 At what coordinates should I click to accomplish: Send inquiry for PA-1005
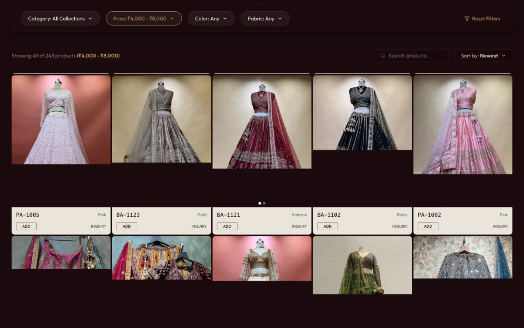click(98, 226)
